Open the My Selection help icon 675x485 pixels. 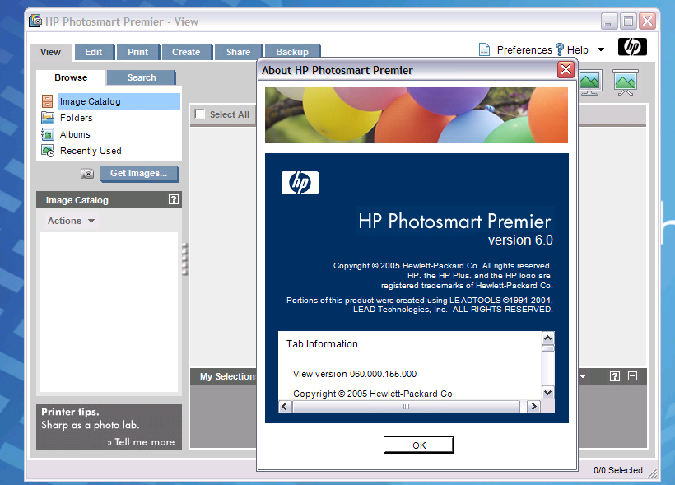615,376
